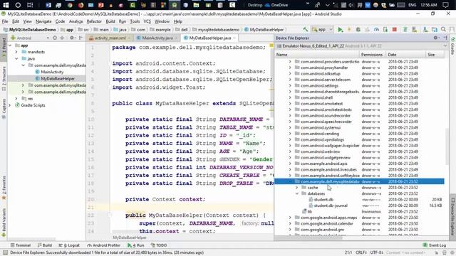This screenshot has height=256, width=456.
Task: Toggle the Project tool window side tab
Action: (x=4, y=48)
